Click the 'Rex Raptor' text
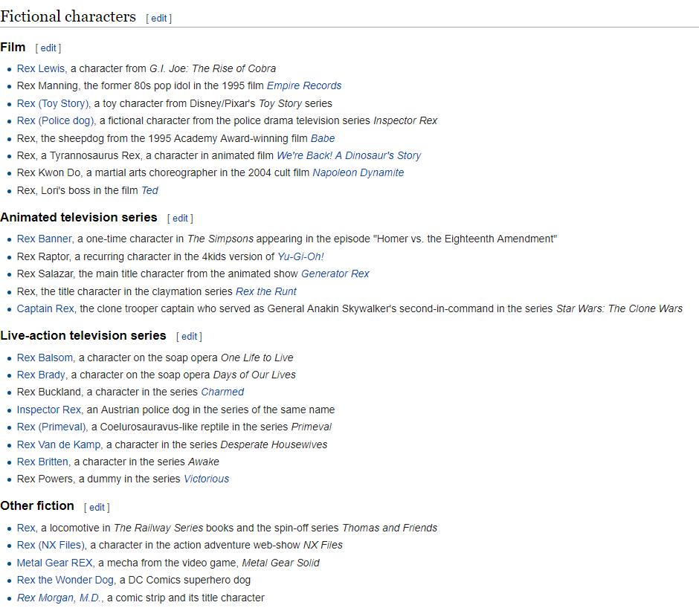The width and height of the screenshot is (699, 608). click(x=43, y=256)
